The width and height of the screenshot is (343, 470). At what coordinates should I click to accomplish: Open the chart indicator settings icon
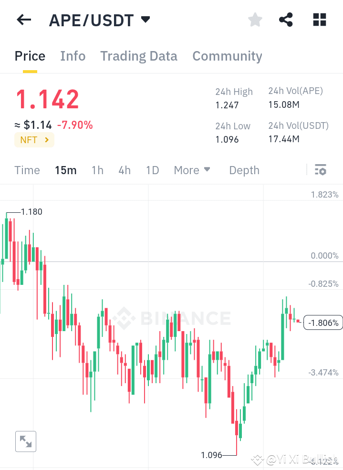click(x=321, y=170)
